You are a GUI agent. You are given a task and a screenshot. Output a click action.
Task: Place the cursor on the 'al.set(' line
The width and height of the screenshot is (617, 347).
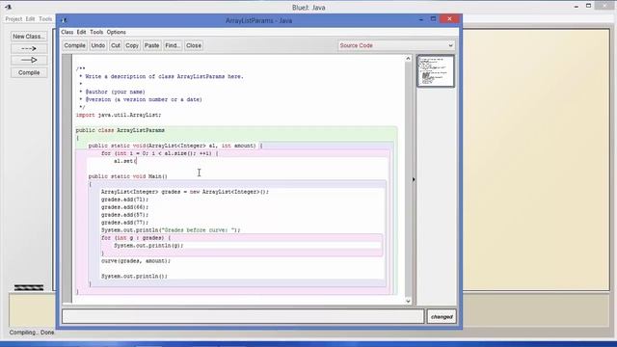pyautogui.click(x=125, y=161)
